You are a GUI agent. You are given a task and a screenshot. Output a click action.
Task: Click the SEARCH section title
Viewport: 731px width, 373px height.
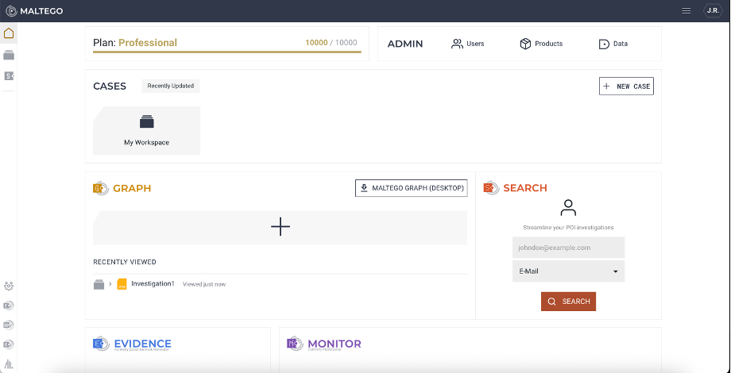pos(525,187)
